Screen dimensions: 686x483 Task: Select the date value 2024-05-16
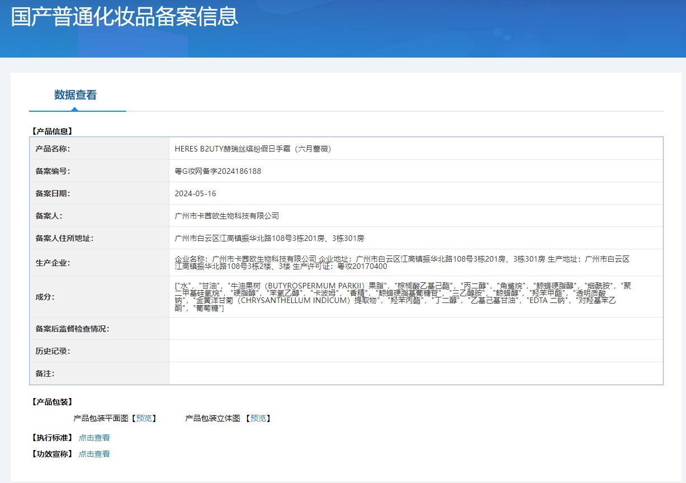click(x=195, y=193)
